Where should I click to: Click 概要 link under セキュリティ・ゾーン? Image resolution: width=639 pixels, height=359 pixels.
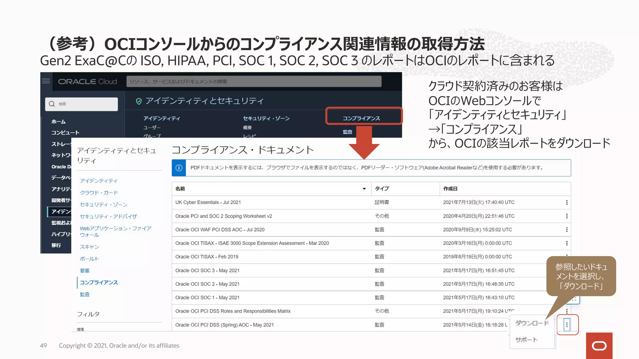coord(247,128)
